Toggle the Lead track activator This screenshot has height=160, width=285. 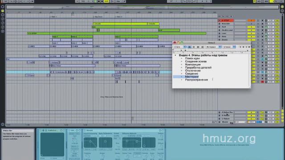[251, 33]
